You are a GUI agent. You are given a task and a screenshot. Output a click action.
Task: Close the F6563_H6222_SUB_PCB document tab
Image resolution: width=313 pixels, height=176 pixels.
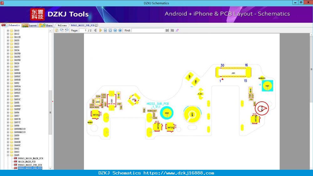(x=96, y=26)
